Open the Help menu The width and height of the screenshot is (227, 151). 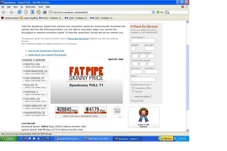pos(48,7)
